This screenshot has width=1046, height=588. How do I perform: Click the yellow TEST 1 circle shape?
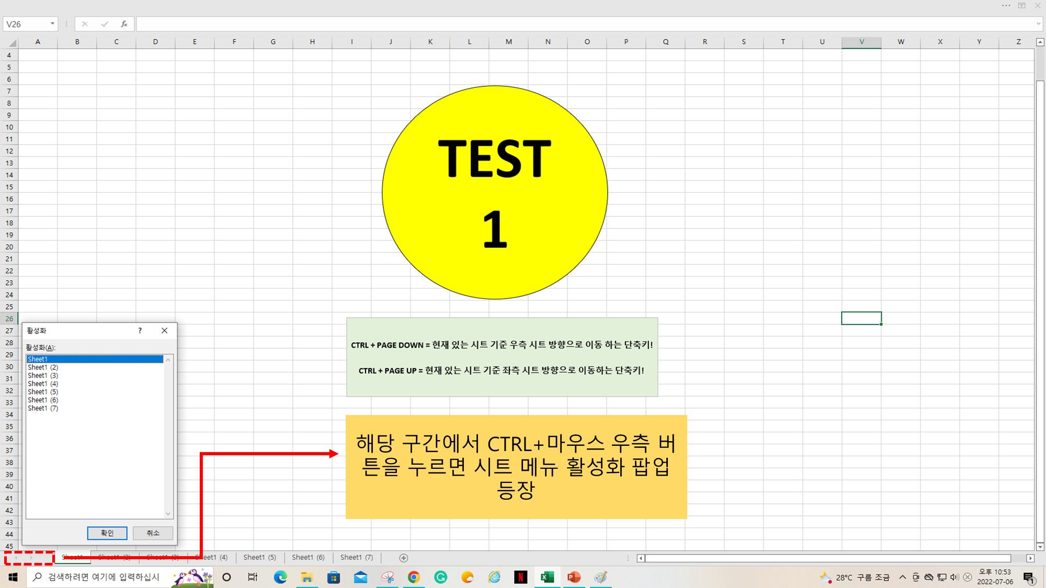[494, 192]
